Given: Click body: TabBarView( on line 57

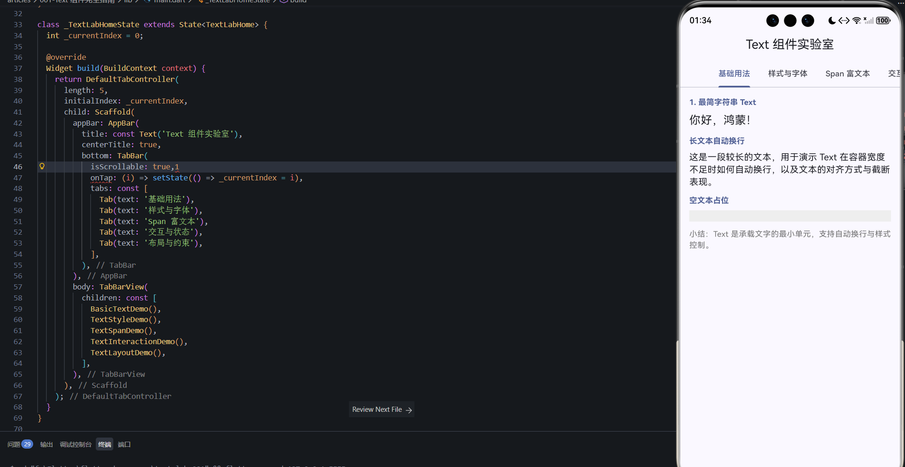Looking at the screenshot, I should click(x=110, y=287).
